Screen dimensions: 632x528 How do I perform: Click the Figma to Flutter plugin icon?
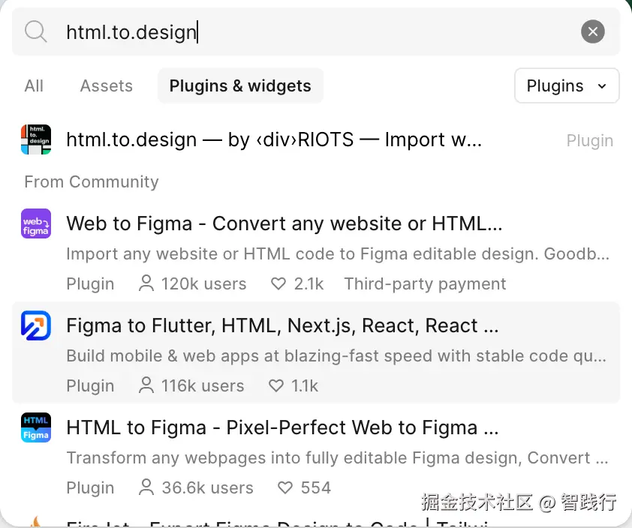(36, 325)
